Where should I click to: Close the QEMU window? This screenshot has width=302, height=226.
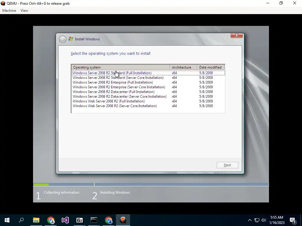(295, 3)
